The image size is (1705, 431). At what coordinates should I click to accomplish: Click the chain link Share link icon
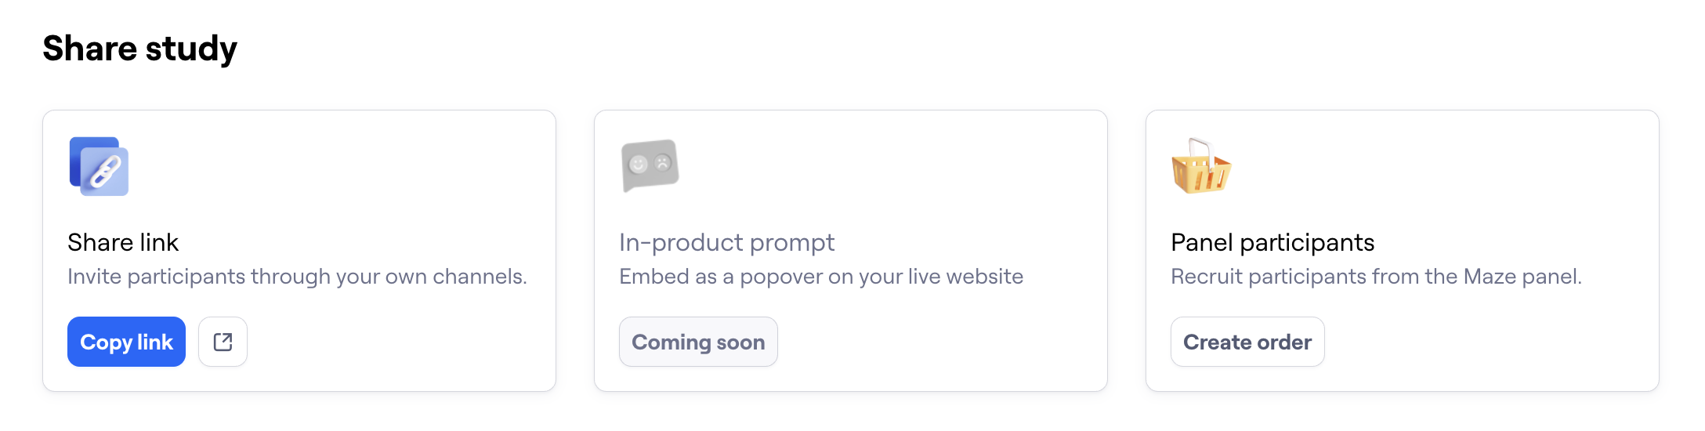coord(99,166)
